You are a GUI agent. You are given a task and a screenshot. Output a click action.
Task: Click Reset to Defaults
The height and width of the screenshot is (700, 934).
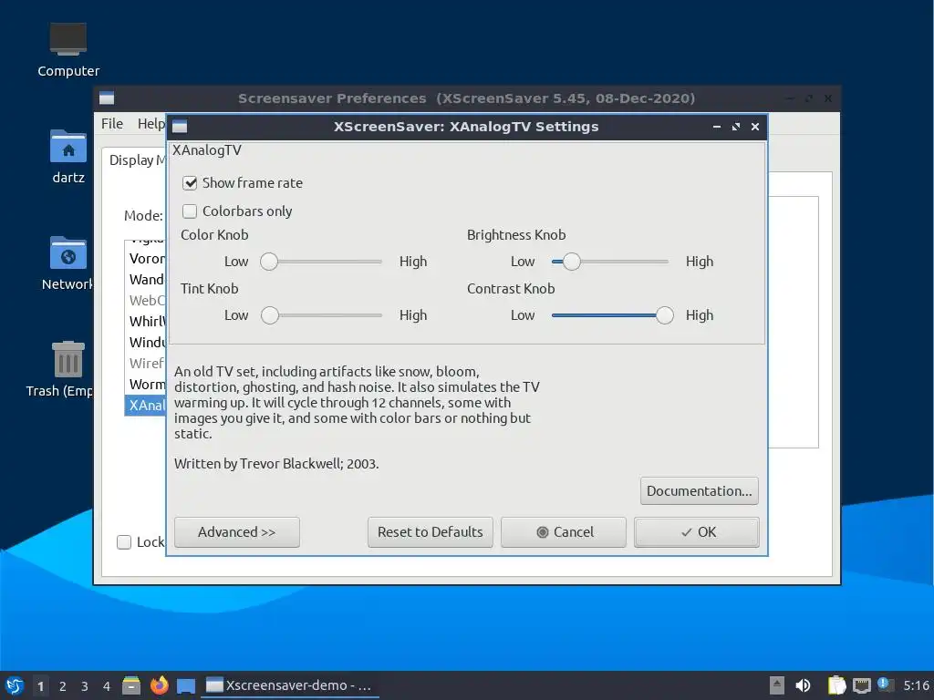431,532
